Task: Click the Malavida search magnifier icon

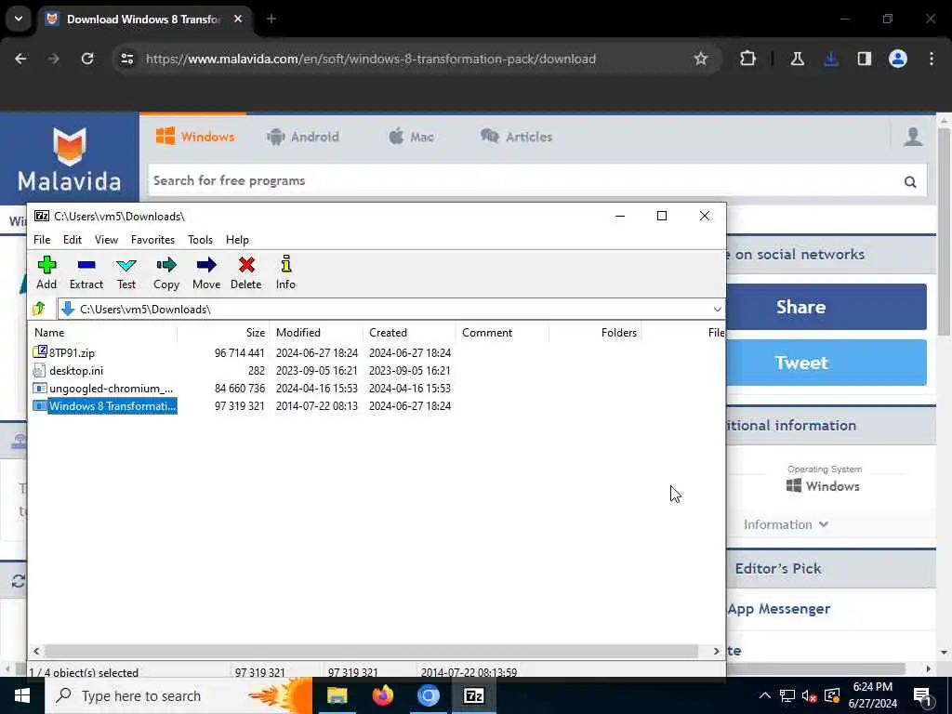Action: coord(910,181)
